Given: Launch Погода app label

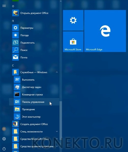Looking at the screenshot, I should 24,35.
